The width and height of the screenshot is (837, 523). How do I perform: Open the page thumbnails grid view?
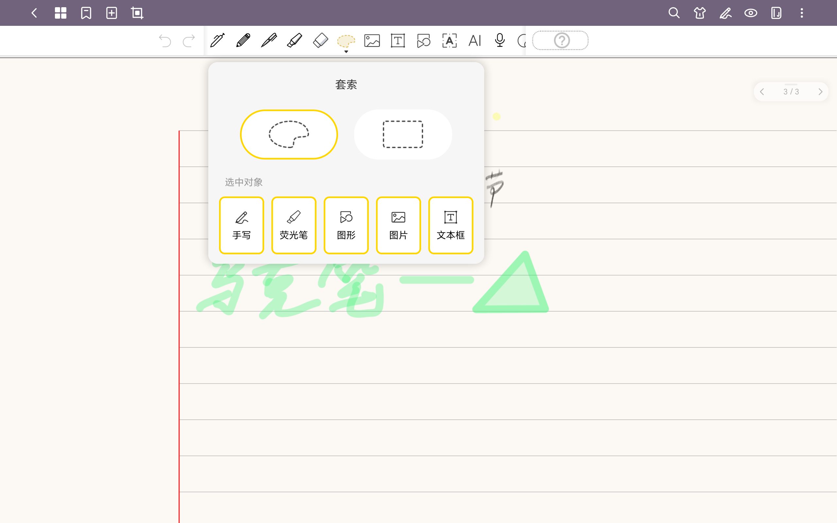60,13
